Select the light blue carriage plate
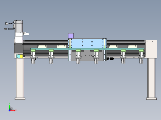This screenshot has height=120, width=161. [87, 43]
